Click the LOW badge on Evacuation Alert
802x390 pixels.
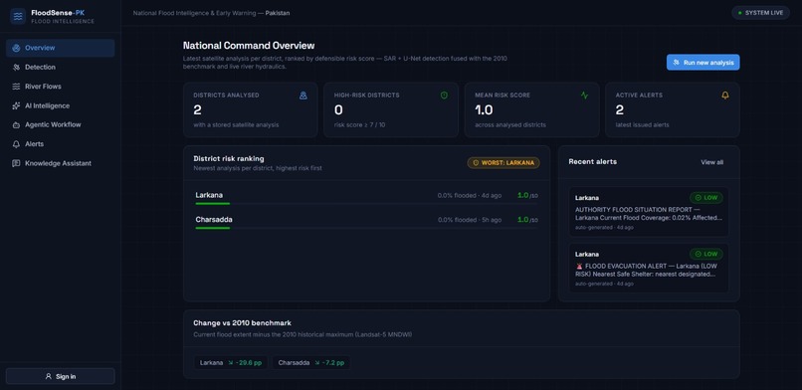(x=705, y=254)
